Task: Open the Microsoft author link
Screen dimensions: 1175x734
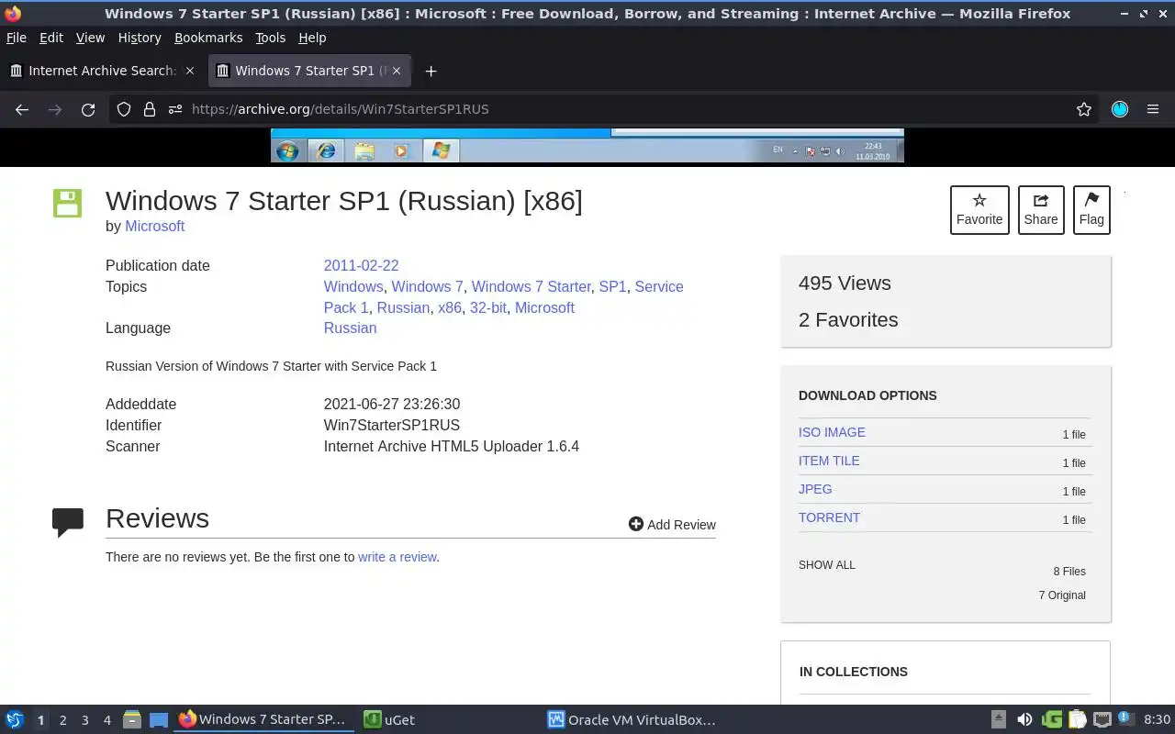Action: 155,226
